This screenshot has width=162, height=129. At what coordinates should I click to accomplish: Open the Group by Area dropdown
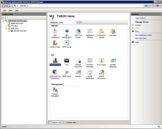click(77, 22)
